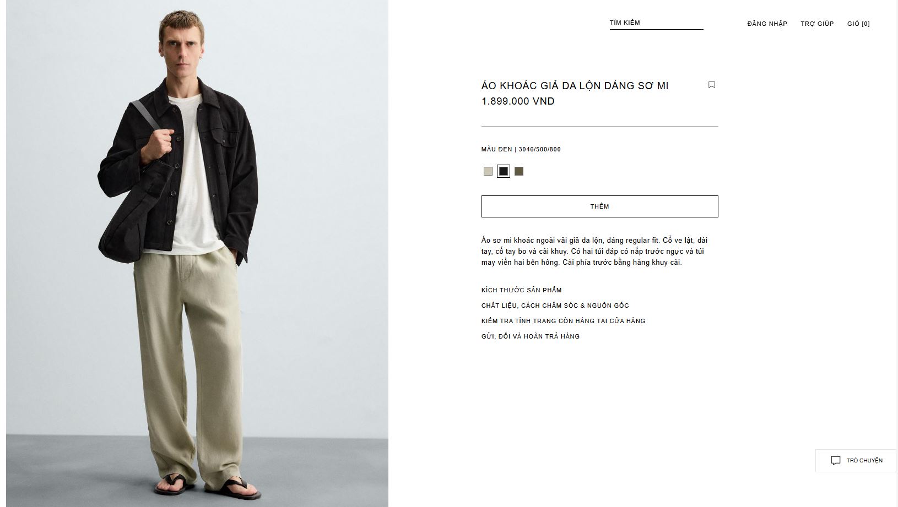View the shopping cart GIỎ [0]

click(x=858, y=24)
